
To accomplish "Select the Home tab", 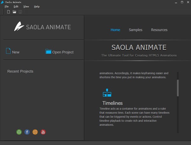I will click(115, 30).
